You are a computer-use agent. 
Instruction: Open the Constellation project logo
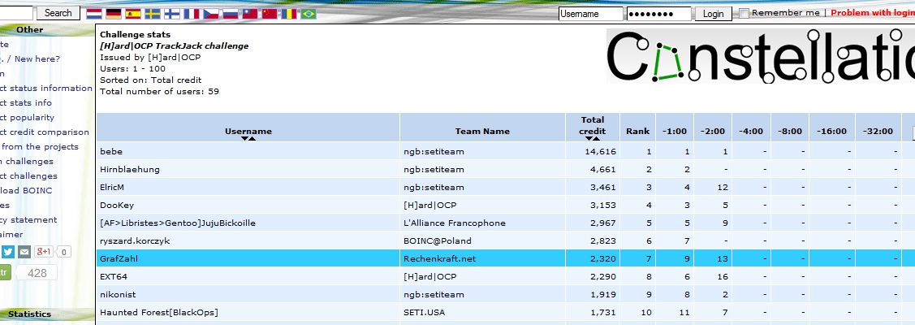[x=761, y=57]
